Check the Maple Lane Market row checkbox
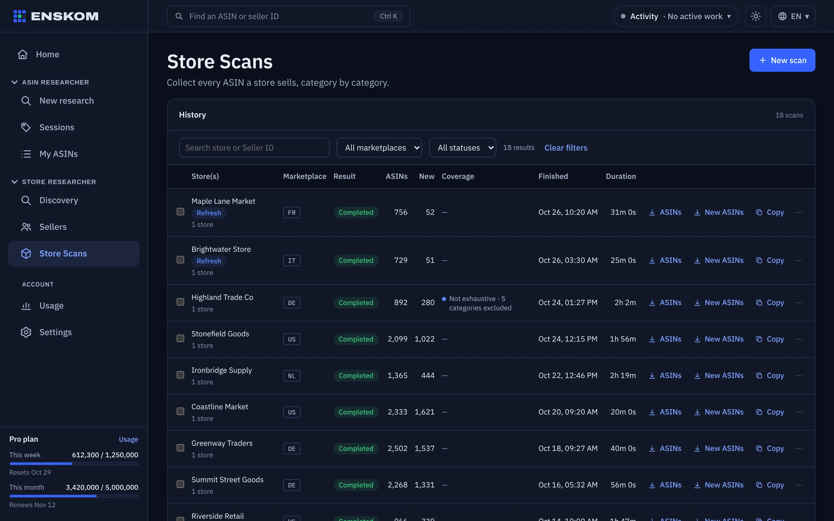The image size is (834, 521). [180, 212]
